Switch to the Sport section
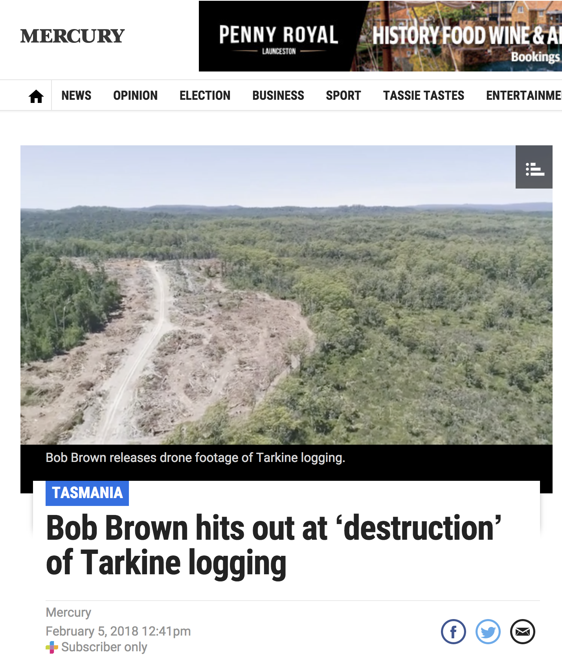The image size is (562, 656). pos(343,95)
